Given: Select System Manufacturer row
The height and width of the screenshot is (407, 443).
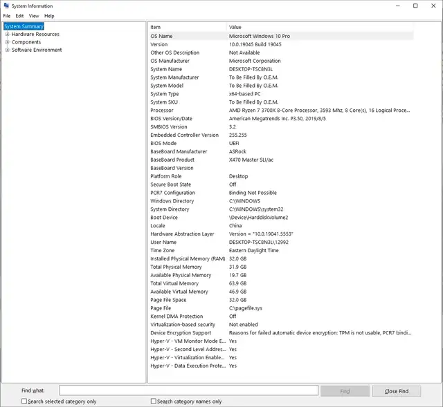Looking at the screenshot, I should (281, 77).
